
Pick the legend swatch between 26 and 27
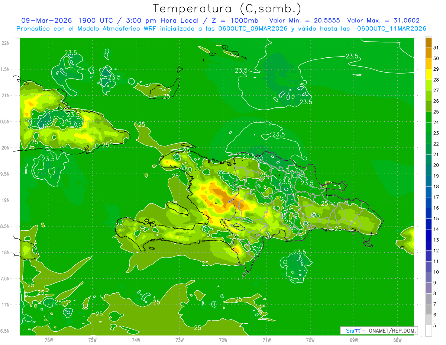point(429,96)
